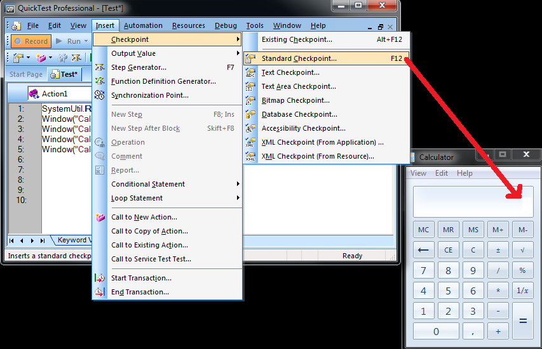Click the Calculator plus button
Screen dimensions: 542x349
click(x=498, y=331)
